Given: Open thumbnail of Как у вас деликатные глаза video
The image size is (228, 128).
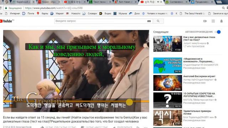Looking at the screenshot, I should 167,44.
